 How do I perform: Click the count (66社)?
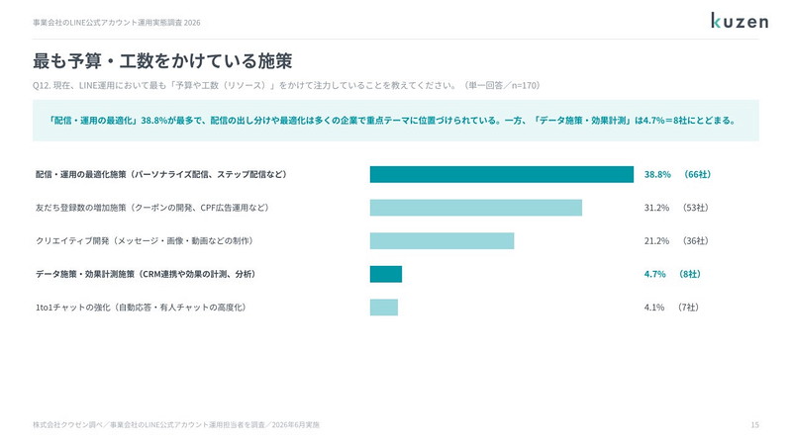[x=698, y=174]
